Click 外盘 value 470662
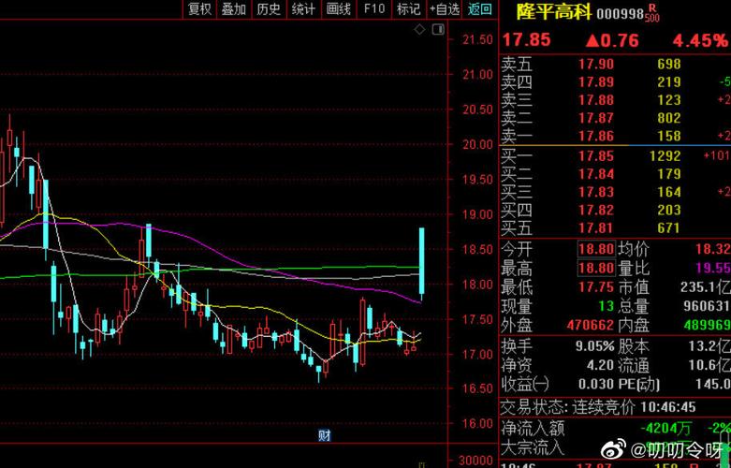This screenshot has height=468, width=731. tap(590, 325)
